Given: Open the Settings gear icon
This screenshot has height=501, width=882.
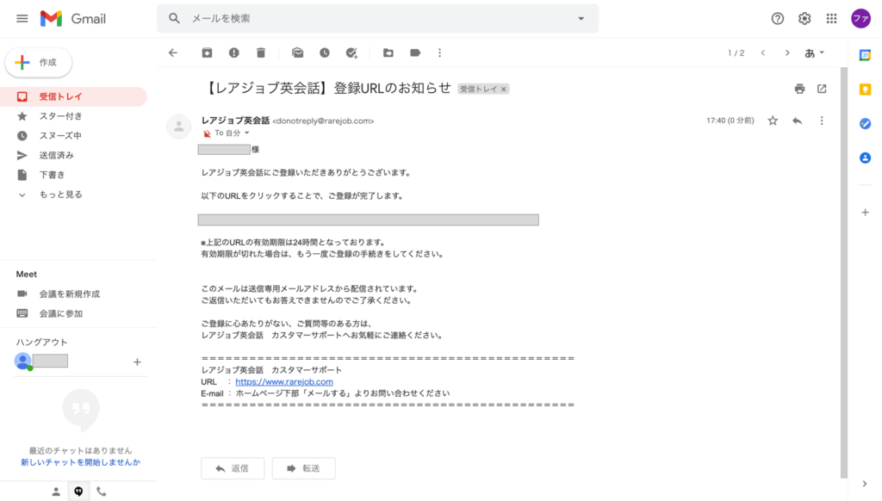Looking at the screenshot, I should (x=804, y=19).
